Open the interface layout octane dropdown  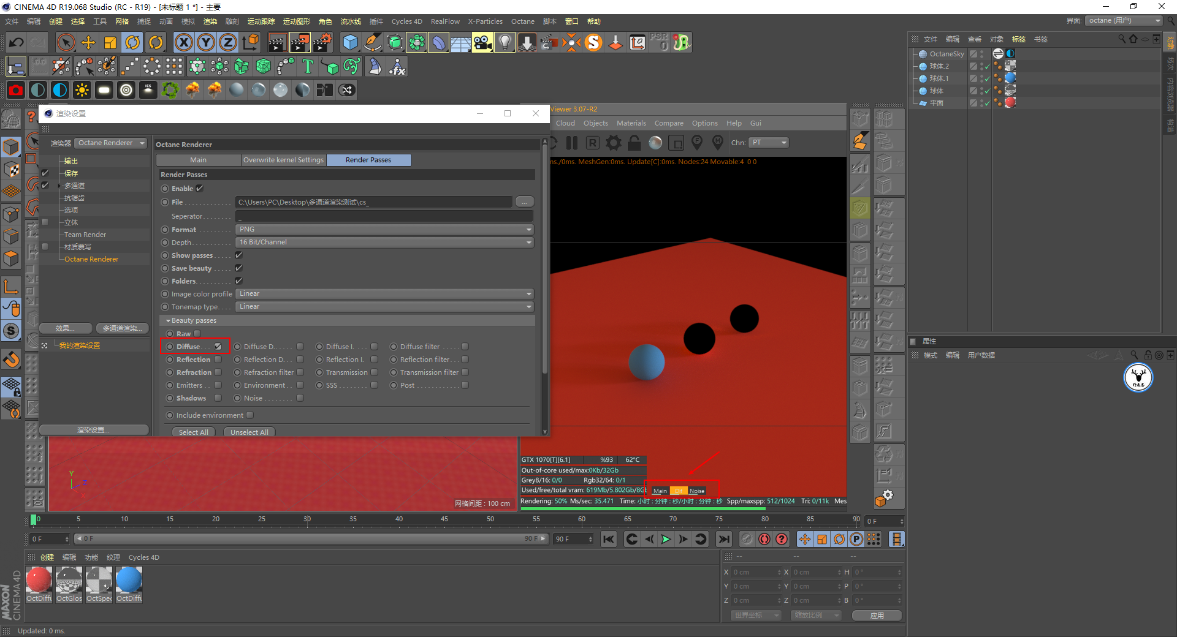tap(1124, 21)
